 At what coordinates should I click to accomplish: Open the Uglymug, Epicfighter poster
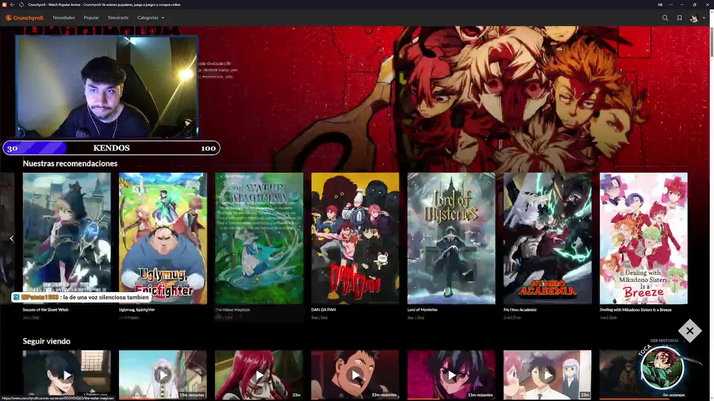coord(163,238)
